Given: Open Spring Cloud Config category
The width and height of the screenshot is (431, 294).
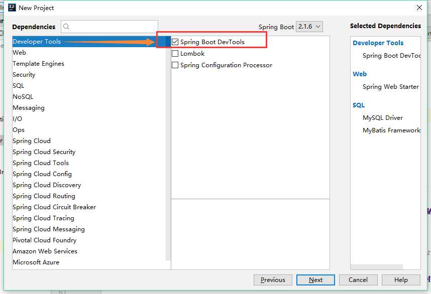Looking at the screenshot, I should [89, 174].
